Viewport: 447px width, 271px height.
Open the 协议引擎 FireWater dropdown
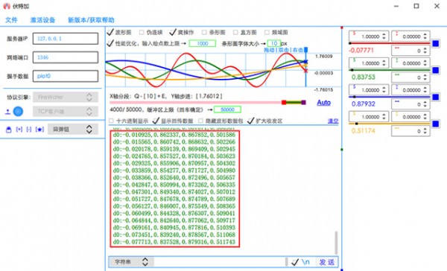pos(66,98)
